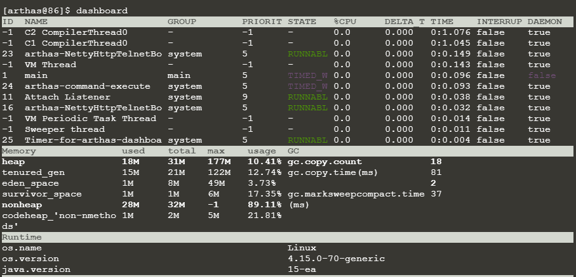The height and width of the screenshot is (277, 576).
Task: Select the heap memory row label
Action: tap(13, 162)
